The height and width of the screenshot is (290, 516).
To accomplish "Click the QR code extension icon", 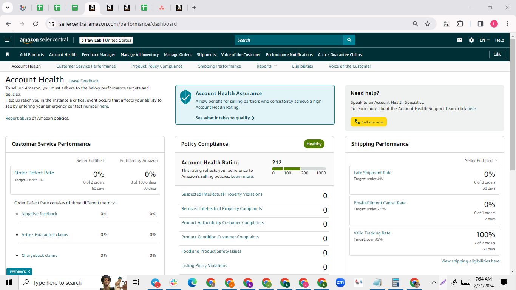I will click(446, 24).
